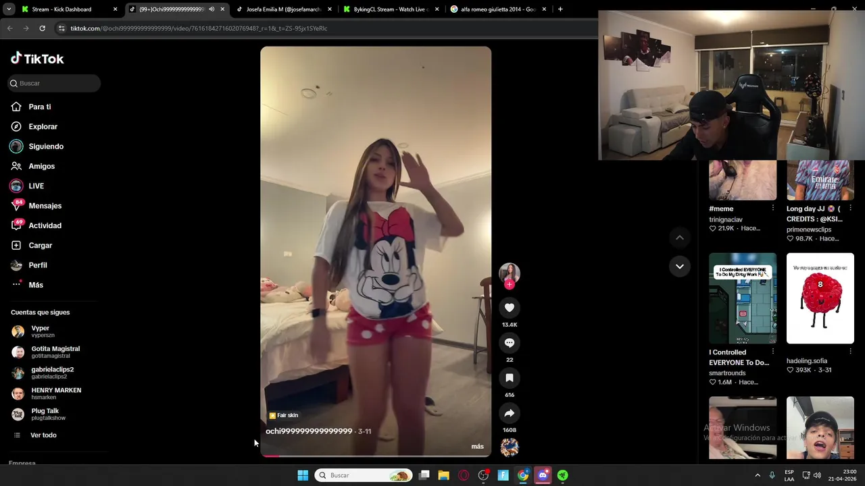Open Windows Start menu

coord(303,475)
